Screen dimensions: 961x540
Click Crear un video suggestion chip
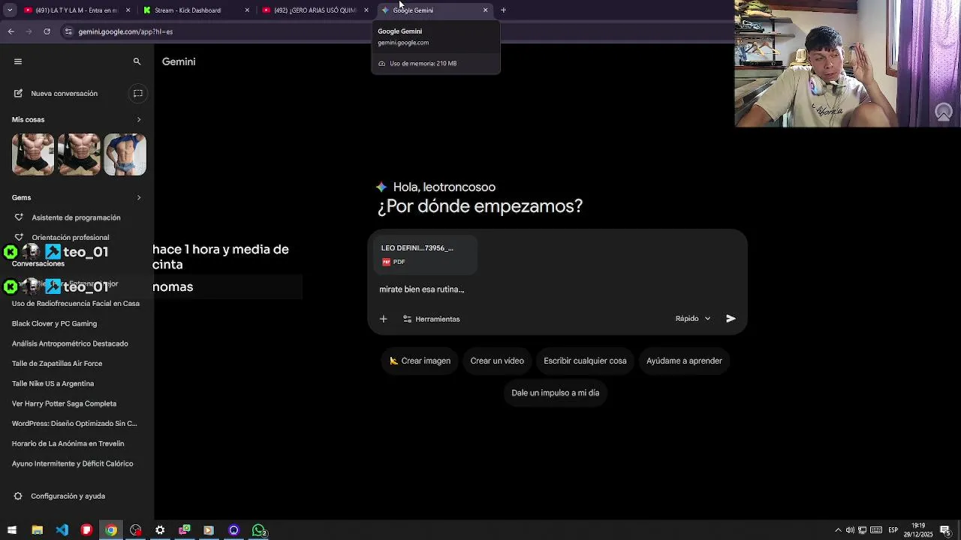click(x=497, y=361)
